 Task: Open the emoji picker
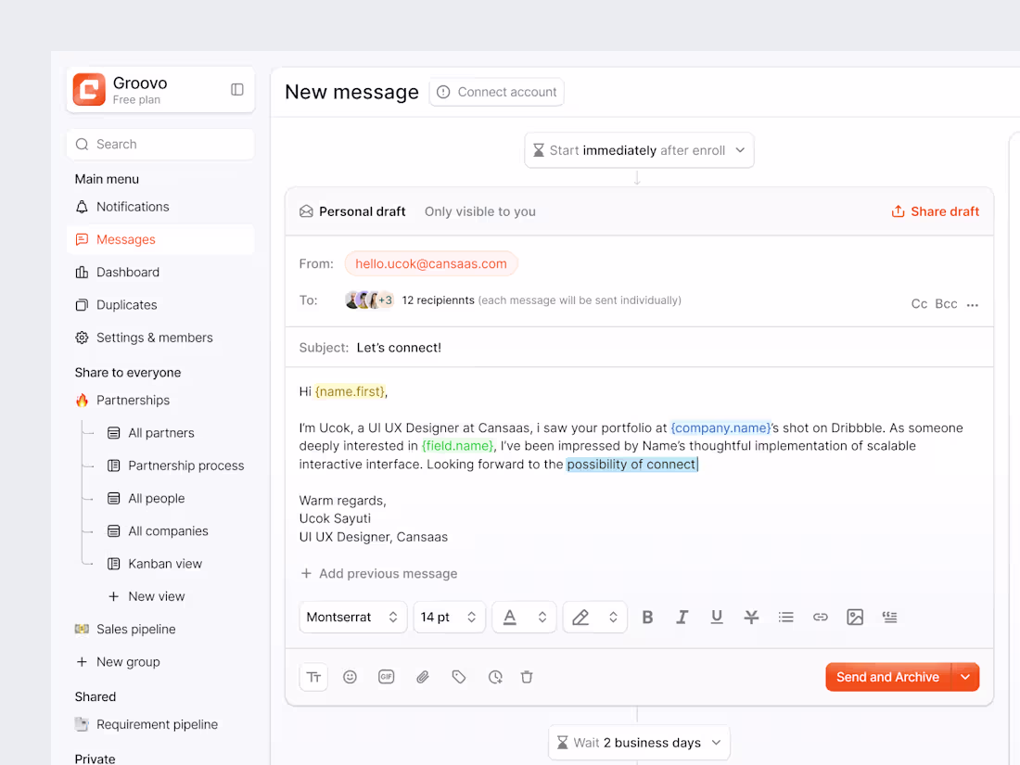coord(350,677)
